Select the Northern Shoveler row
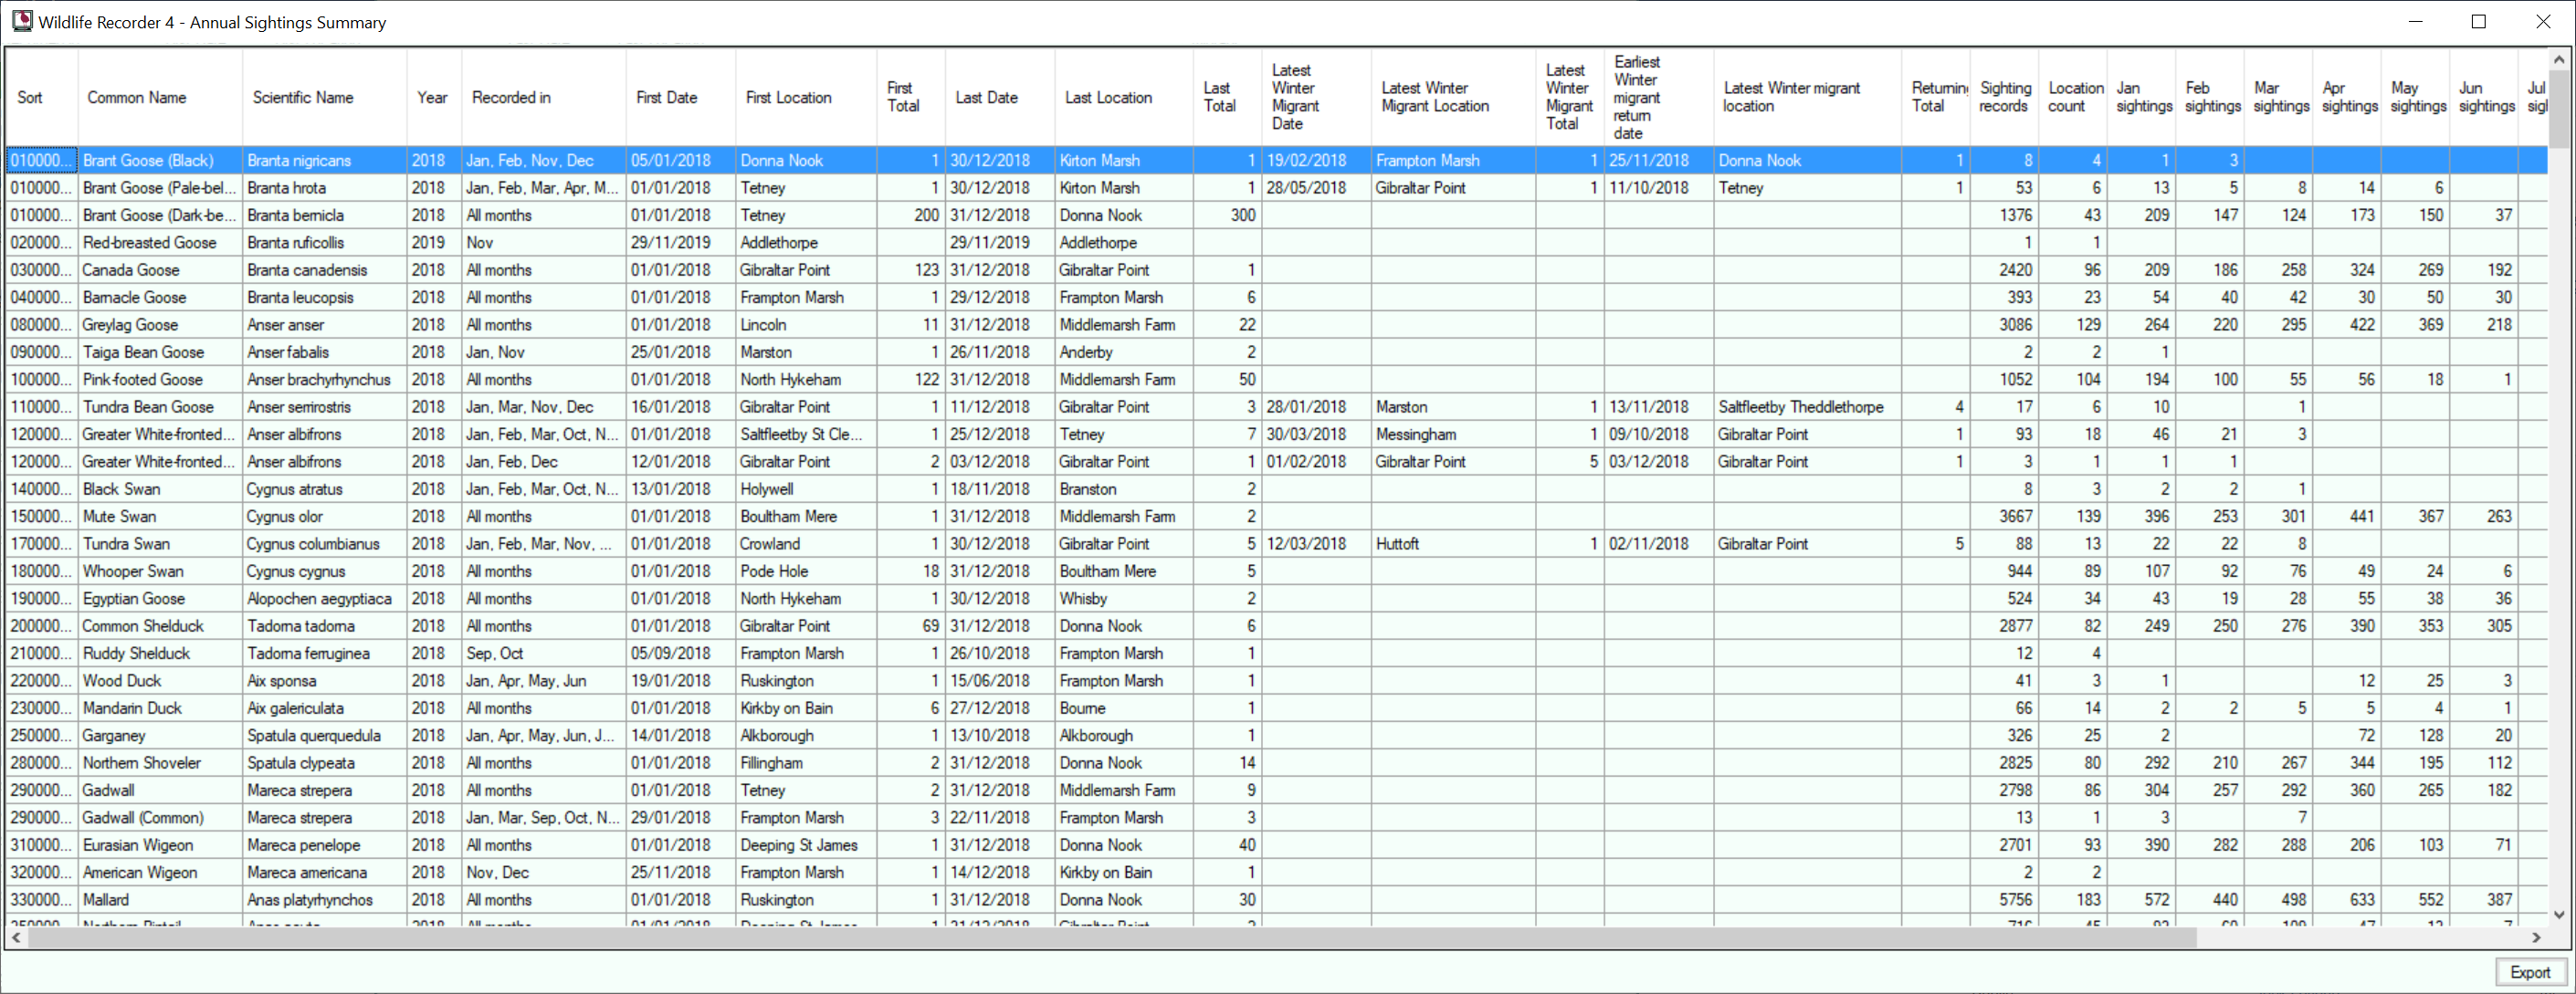The image size is (2576, 994). coord(1277,763)
